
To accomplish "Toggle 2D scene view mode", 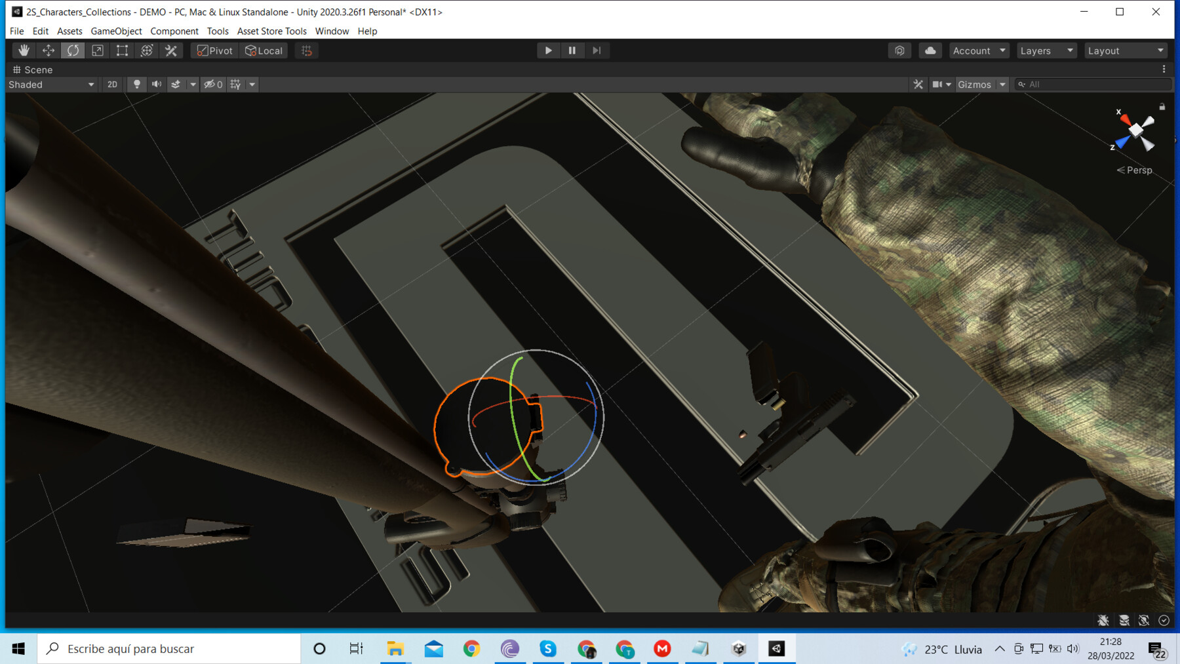I will 112,85.
